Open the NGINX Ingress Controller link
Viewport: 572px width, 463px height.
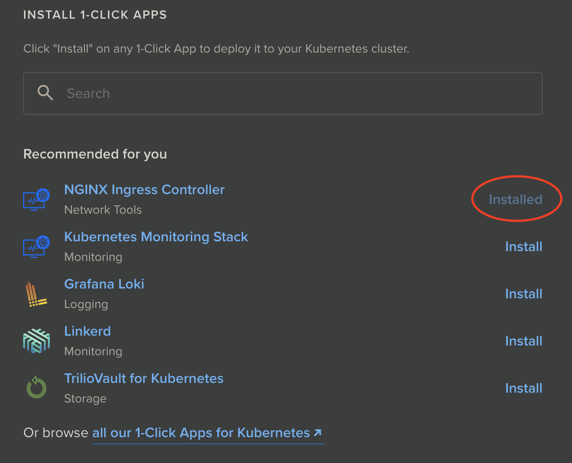pos(145,190)
